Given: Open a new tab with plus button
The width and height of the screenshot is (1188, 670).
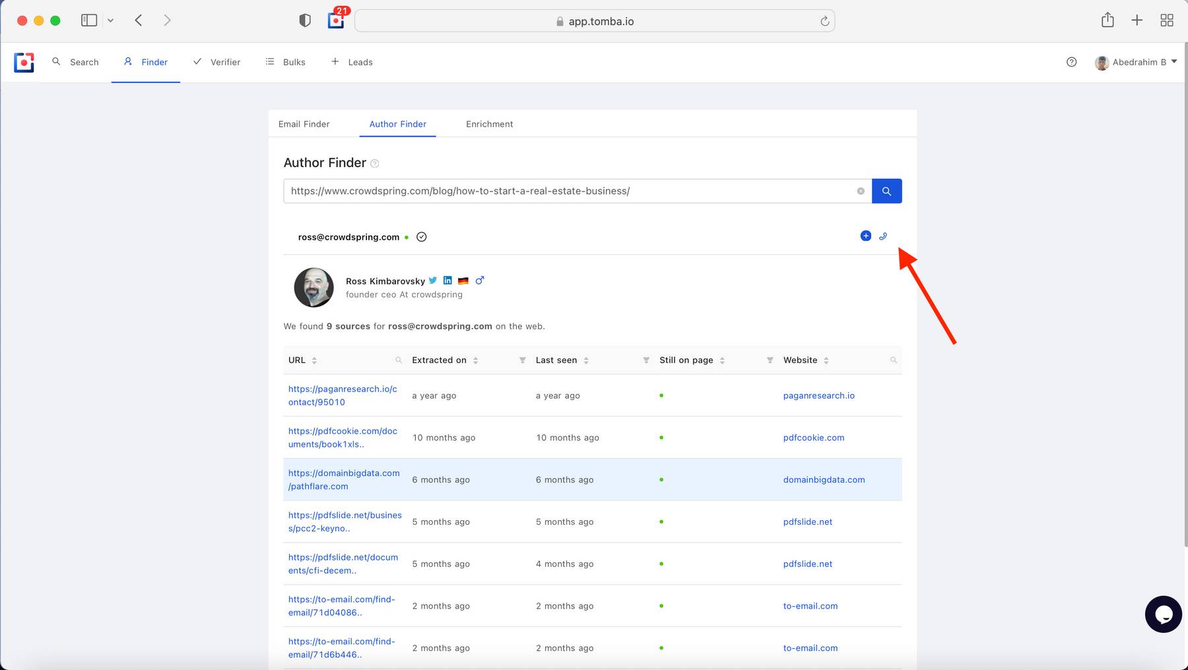Looking at the screenshot, I should (x=1137, y=20).
